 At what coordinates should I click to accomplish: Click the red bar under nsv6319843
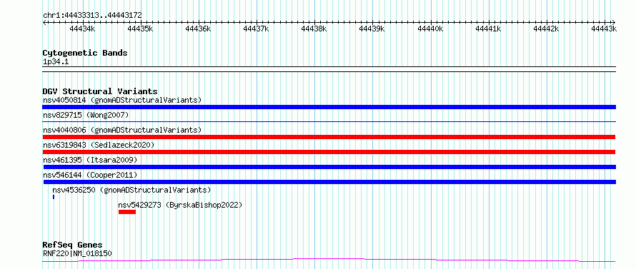(x=329, y=152)
